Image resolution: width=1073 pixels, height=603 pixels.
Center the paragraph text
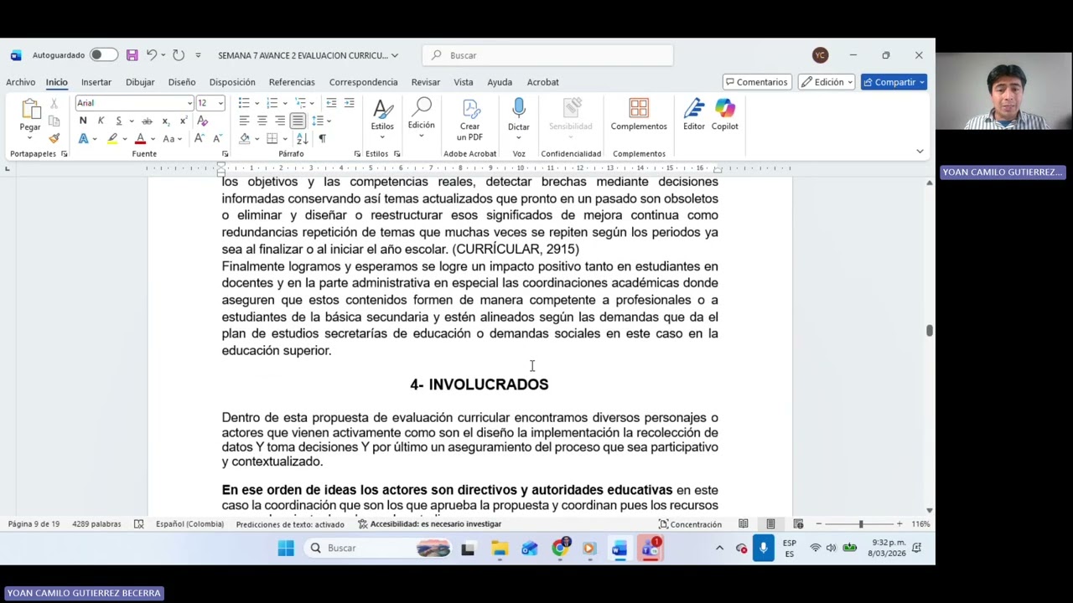[x=262, y=121]
